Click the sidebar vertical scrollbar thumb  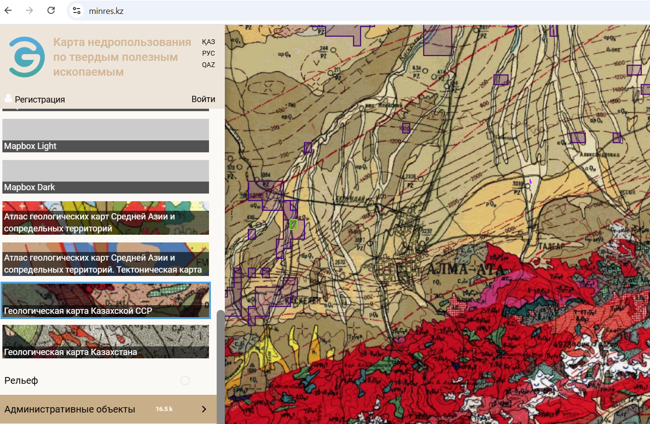click(221, 367)
